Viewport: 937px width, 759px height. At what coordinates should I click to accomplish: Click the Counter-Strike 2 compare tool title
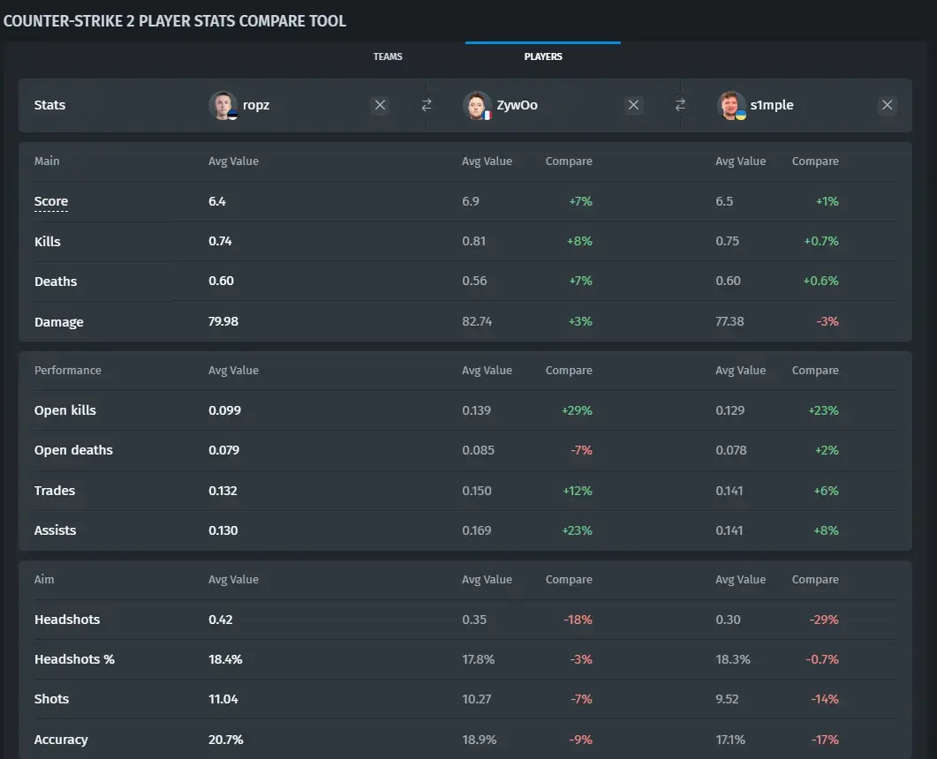click(x=175, y=21)
